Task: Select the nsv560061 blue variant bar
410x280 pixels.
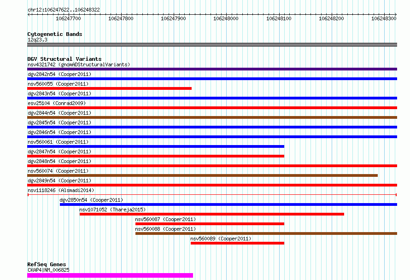Action: pyautogui.click(x=156, y=146)
